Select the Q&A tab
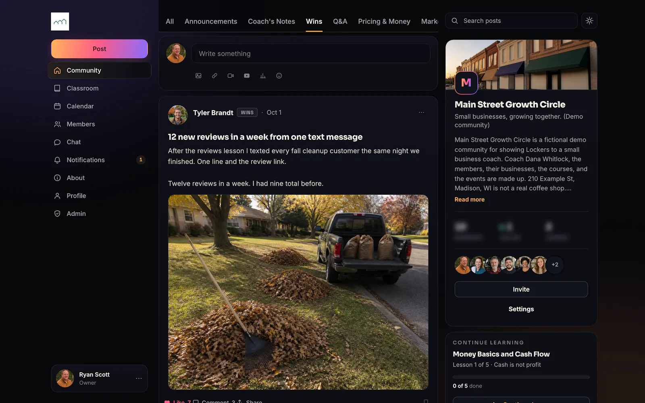The width and height of the screenshot is (645, 403). tap(340, 21)
